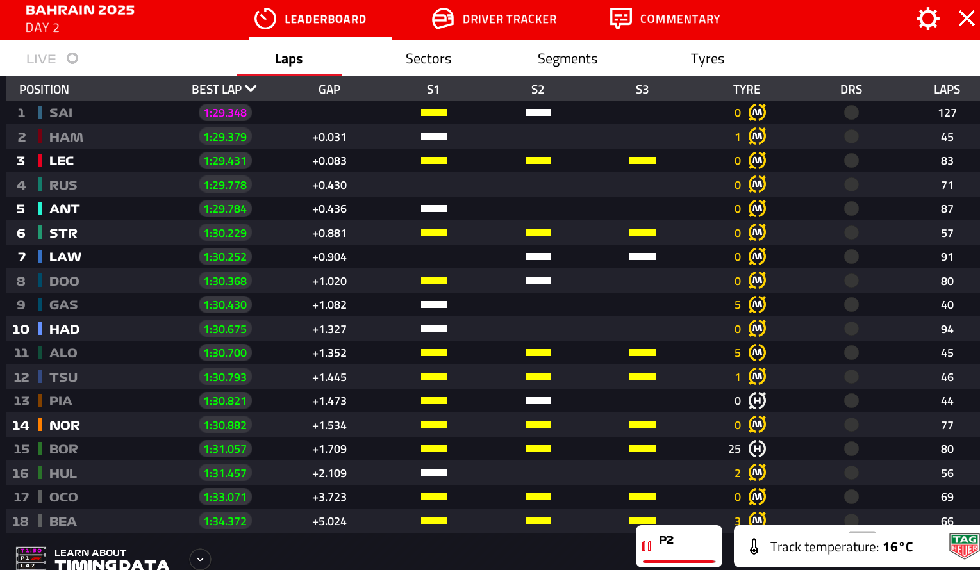Click the TAG Heuer logo
This screenshot has height=570, width=980.
pyautogui.click(x=964, y=546)
